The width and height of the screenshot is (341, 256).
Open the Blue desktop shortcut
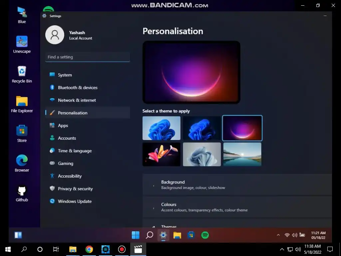point(22,15)
